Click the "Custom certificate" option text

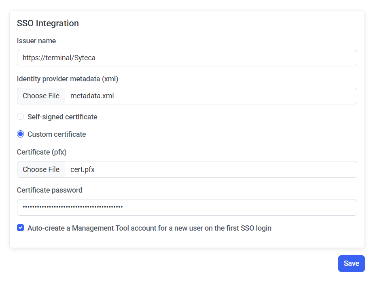[x=57, y=134]
